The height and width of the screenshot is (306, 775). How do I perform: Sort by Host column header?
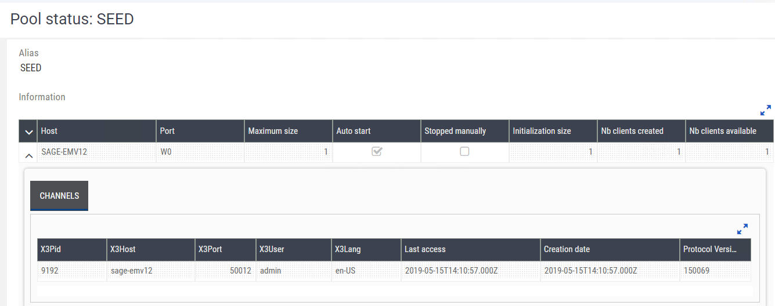point(96,131)
